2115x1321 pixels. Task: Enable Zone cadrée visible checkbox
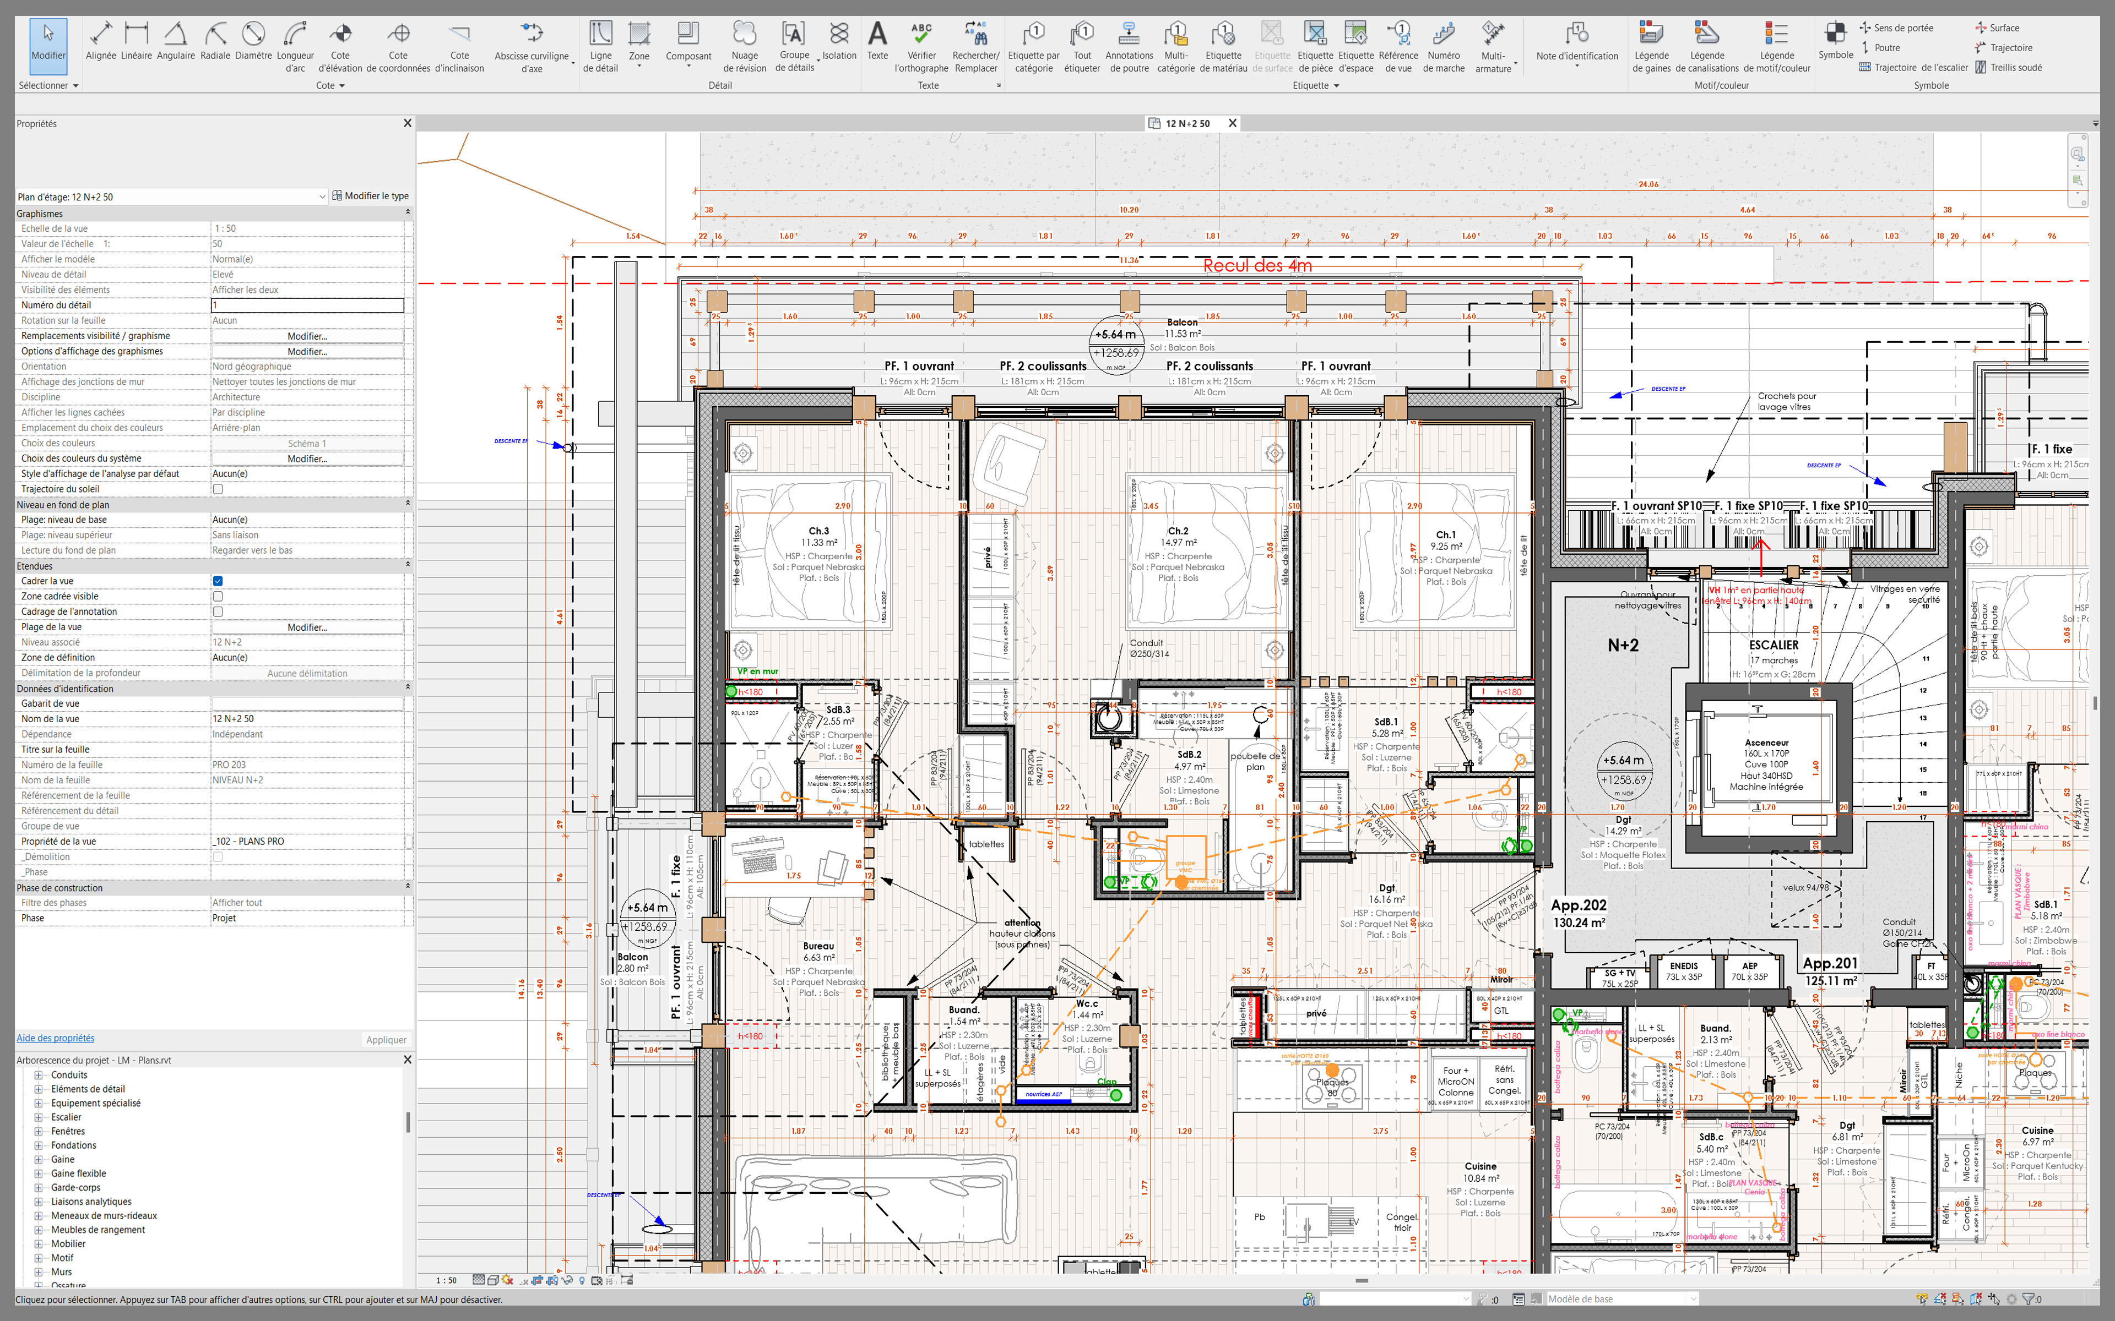pos(218,597)
